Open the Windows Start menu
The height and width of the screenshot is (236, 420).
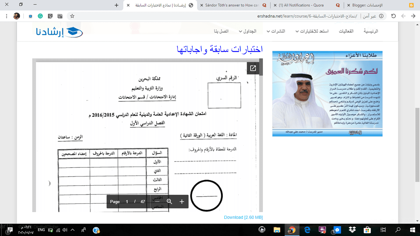pyautogui.click(x=412, y=230)
